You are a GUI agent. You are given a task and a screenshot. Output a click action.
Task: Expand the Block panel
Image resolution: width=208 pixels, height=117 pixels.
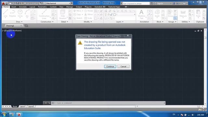pos(160,22)
